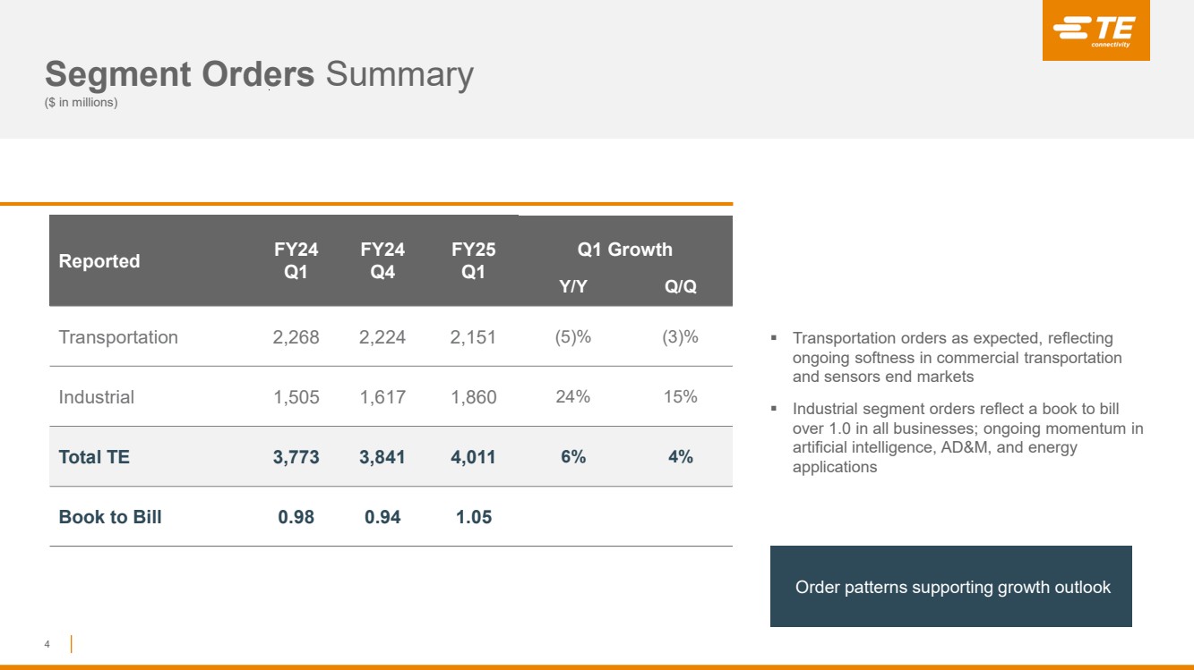Select the Transportation row label
Screen dimensions: 1194x670
[118, 337]
